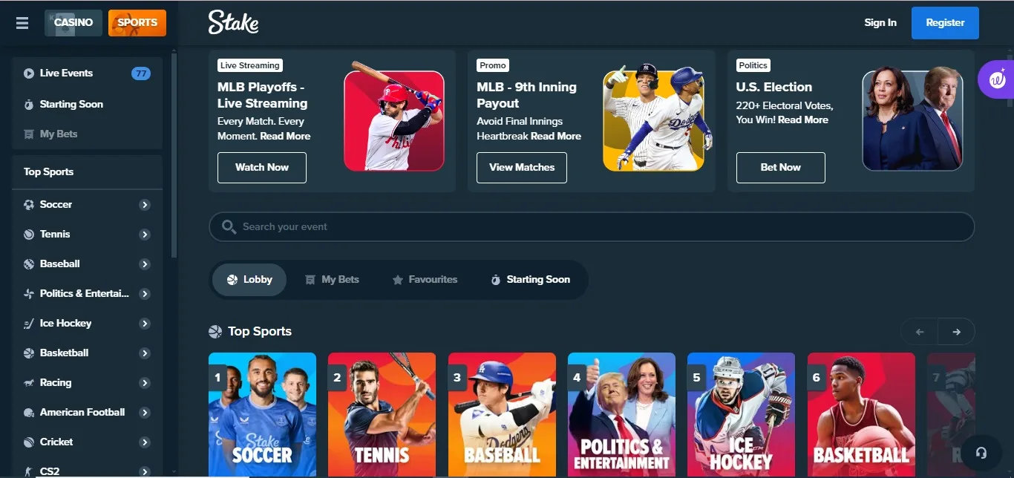Image resolution: width=1014 pixels, height=478 pixels.
Task: Expand the Ice Hockey sidebar chevron
Action: click(145, 324)
